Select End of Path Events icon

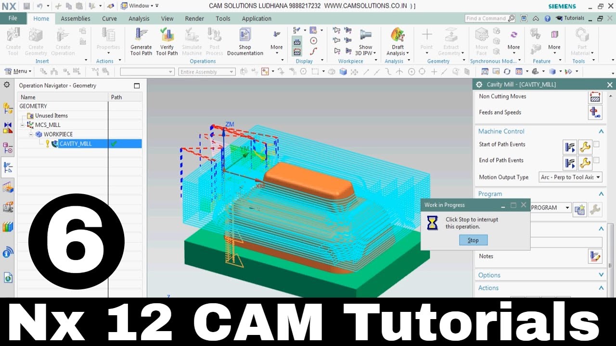point(570,162)
